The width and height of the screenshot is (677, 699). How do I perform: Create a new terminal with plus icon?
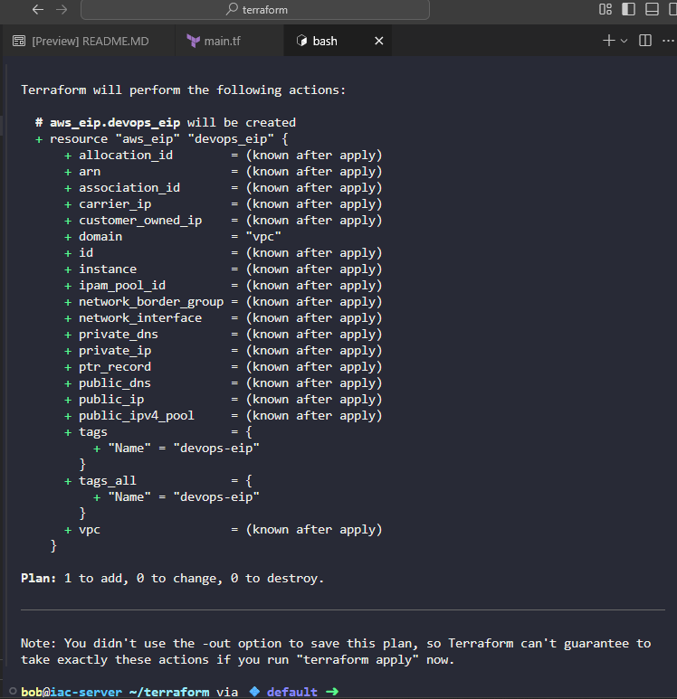[609, 41]
